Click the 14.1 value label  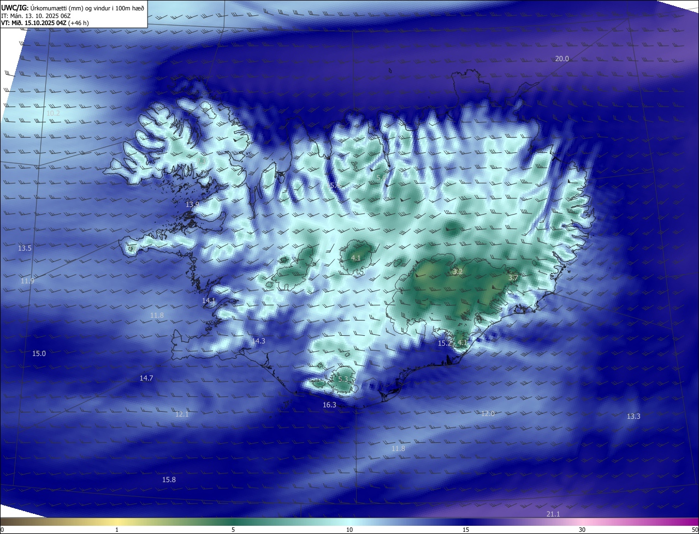[x=209, y=301]
